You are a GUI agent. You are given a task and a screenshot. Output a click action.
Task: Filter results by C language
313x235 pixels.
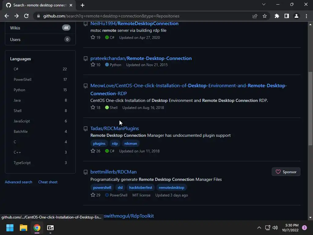40,142
